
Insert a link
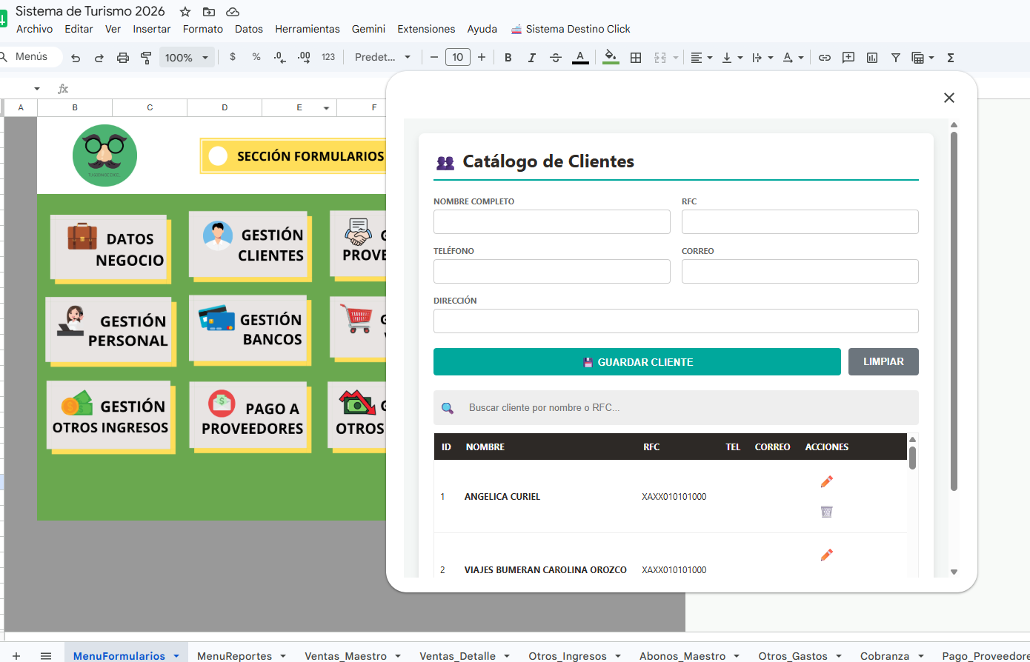825,57
